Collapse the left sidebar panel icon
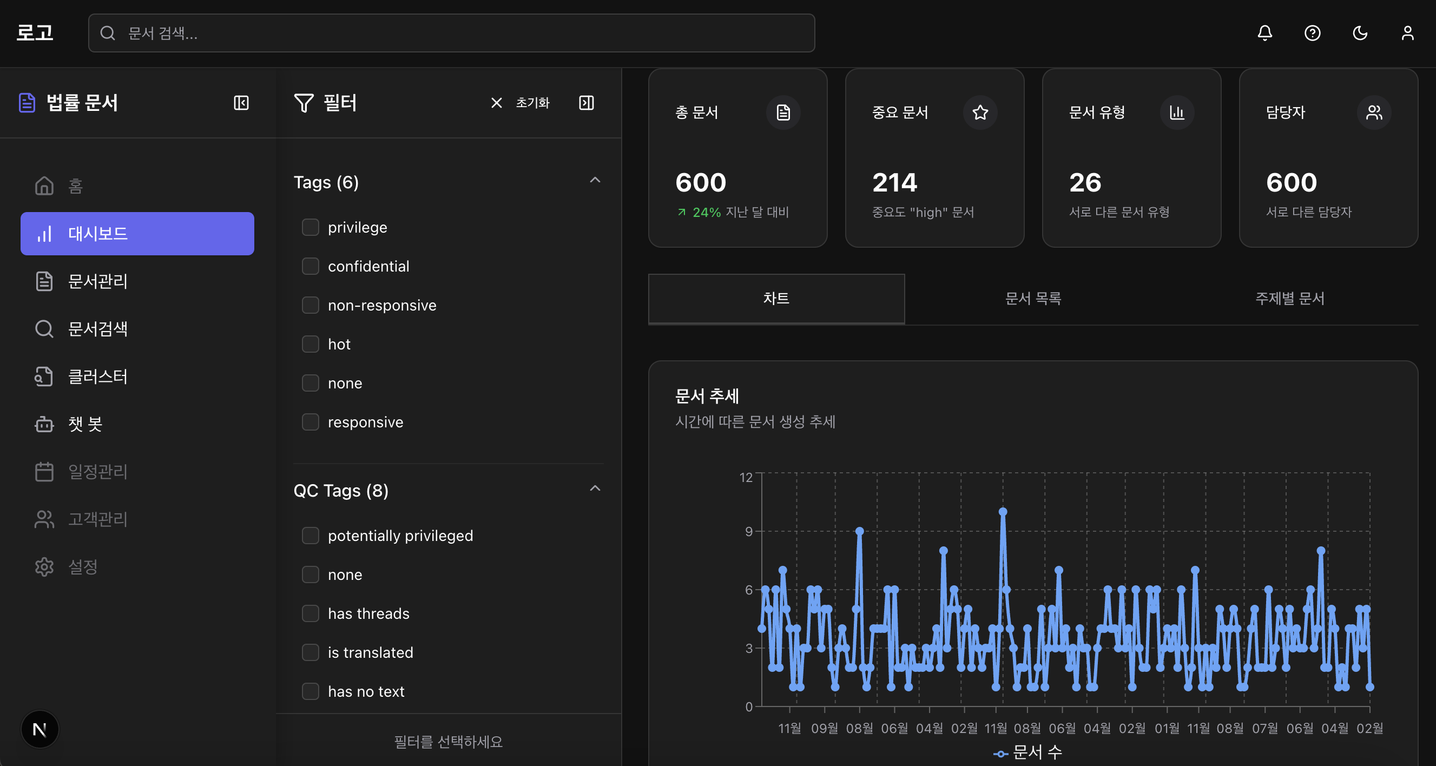Viewport: 1436px width, 766px height. 241,103
